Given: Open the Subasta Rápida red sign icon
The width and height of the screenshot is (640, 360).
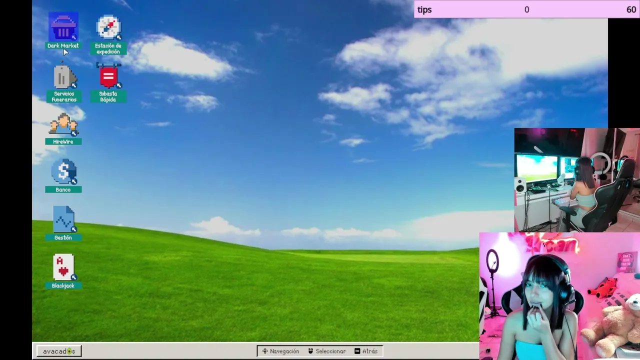Looking at the screenshot, I should (x=108, y=75).
